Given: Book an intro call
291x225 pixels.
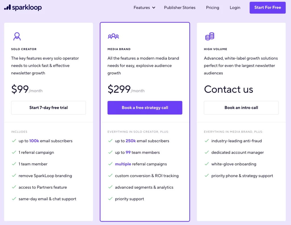Looking at the screenshot, I should coord(241,108).
